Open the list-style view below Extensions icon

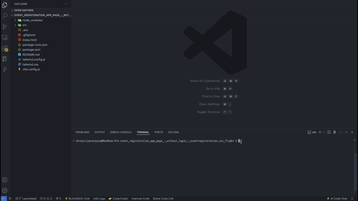pyautogui.click(x=4, y=59)
